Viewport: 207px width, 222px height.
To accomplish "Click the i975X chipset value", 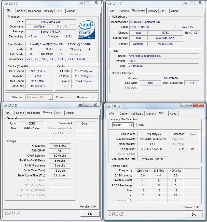I will click(165, 33).
